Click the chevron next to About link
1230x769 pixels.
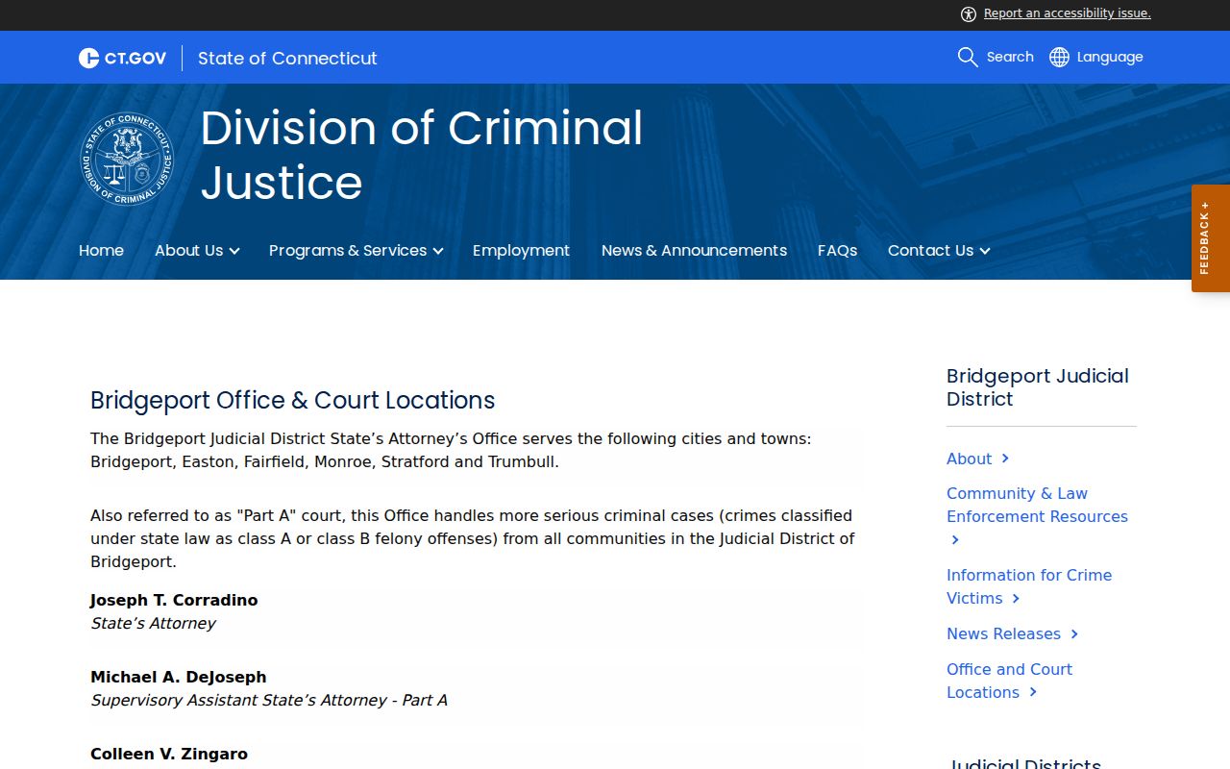(1005, 459)
